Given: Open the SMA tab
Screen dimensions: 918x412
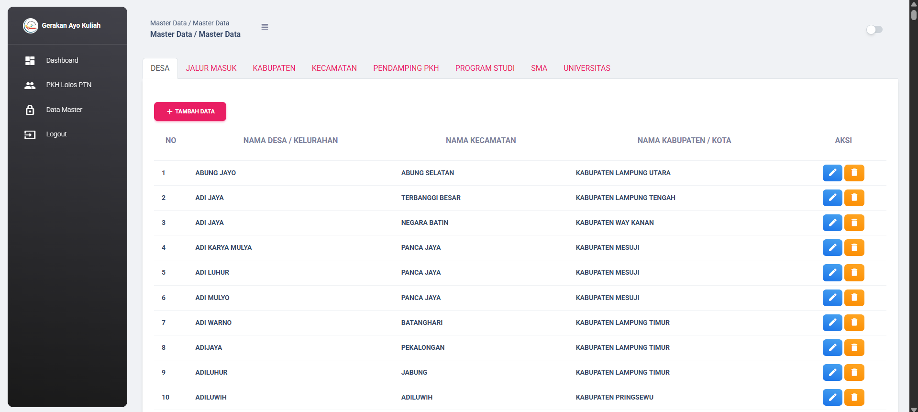Looking at the screenshot, I should [539, 68].
